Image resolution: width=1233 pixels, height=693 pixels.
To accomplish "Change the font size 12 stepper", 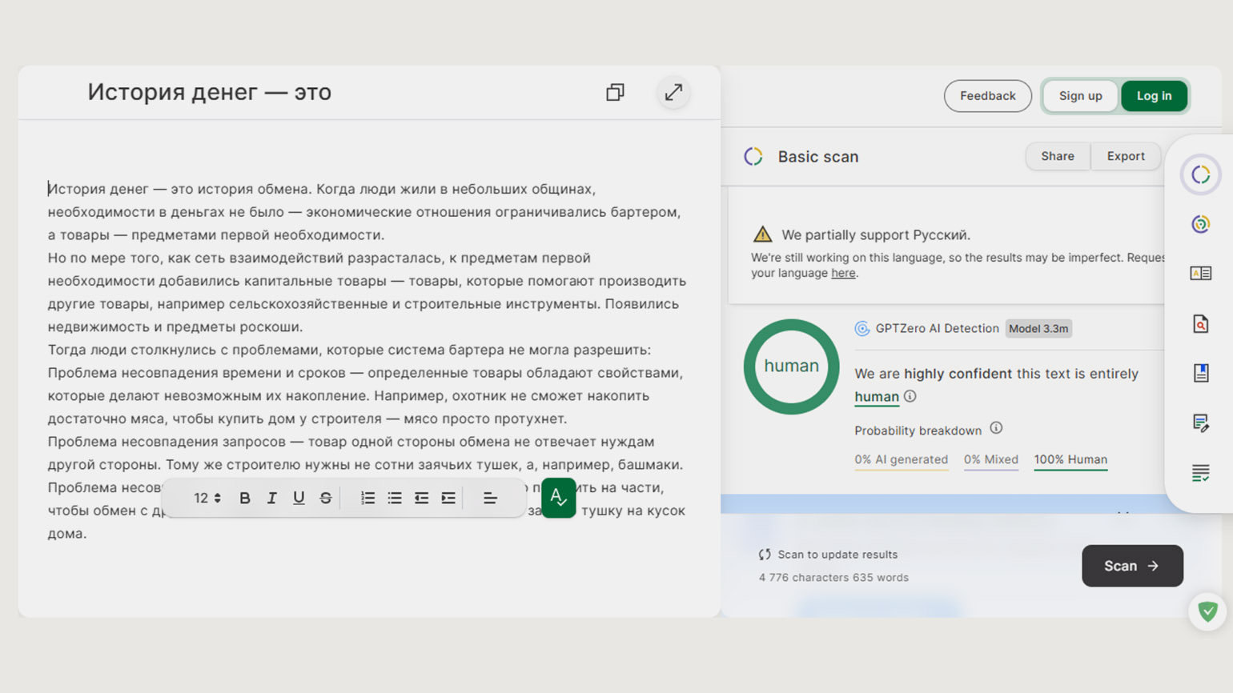I will click(x=207, y=498).
